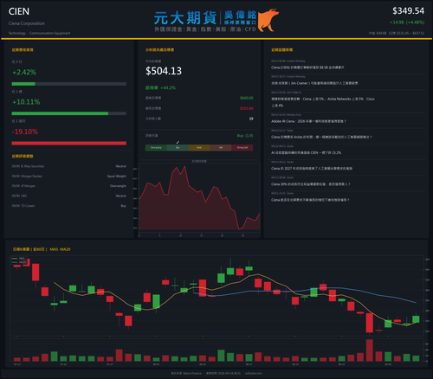Open the Ciena 2027 headline
Viewport: 433px width, 379px height.
pos(312,169)
